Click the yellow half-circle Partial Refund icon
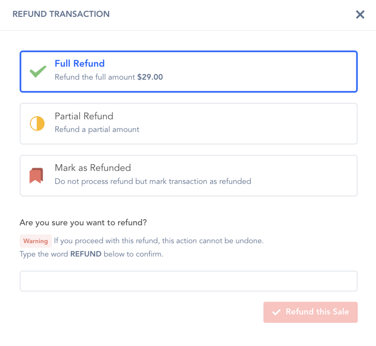The width and height of the screenshot is (376, 346). [37, 124]
